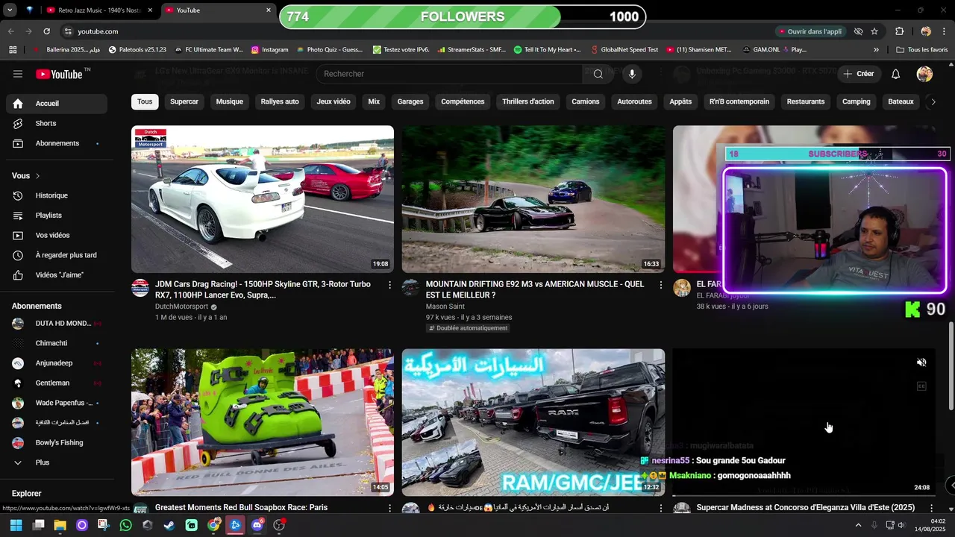This screenshot has width=955, height=537.
Task: Click the youtube.com address bar
Action: (418, 31)
